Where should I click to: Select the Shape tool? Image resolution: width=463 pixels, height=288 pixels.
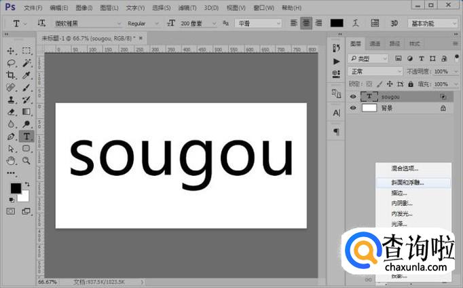26,148
